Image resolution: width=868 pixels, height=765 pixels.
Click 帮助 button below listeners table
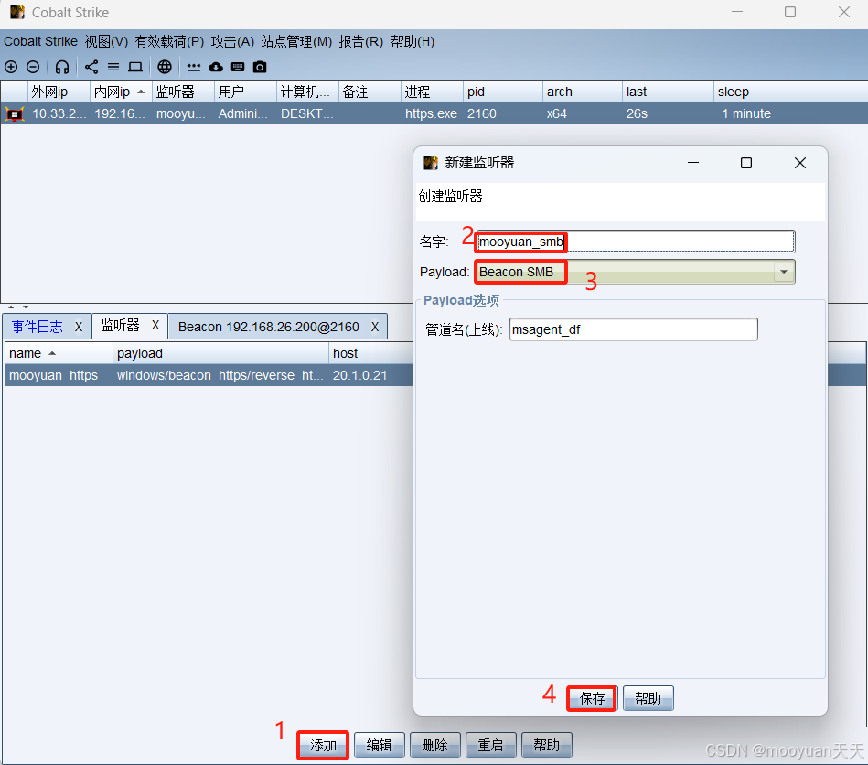(547, 745)
